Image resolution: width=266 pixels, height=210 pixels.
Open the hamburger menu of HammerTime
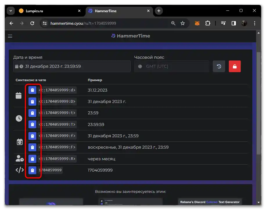click(10, 36)
